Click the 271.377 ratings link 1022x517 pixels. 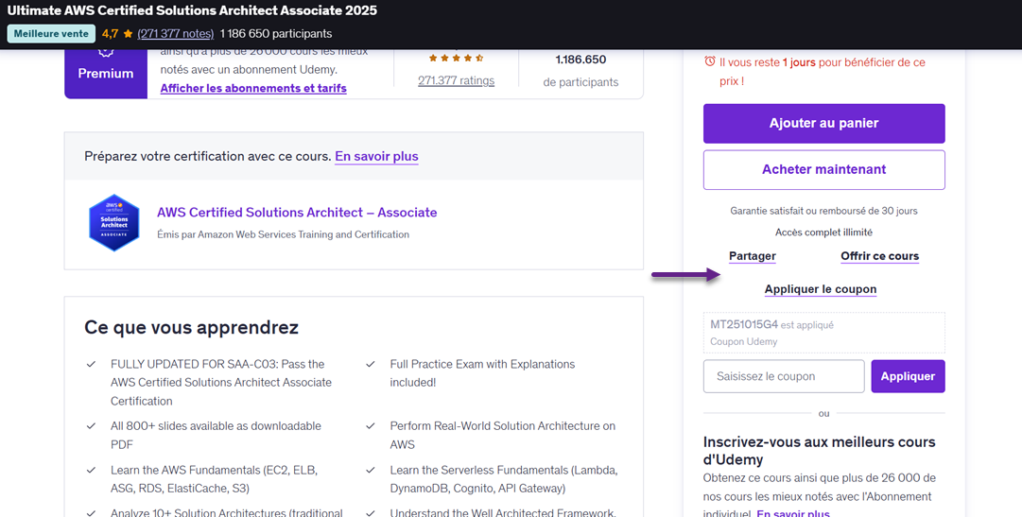tap(456, 80)
